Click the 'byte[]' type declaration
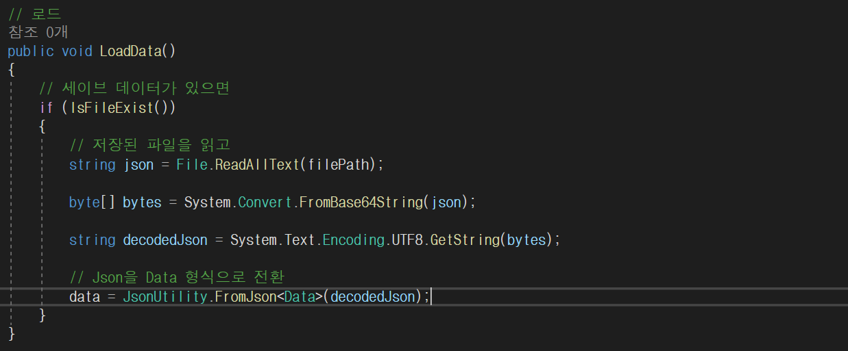The width and height of the screenshot is (848, 351). coord(92,203)
